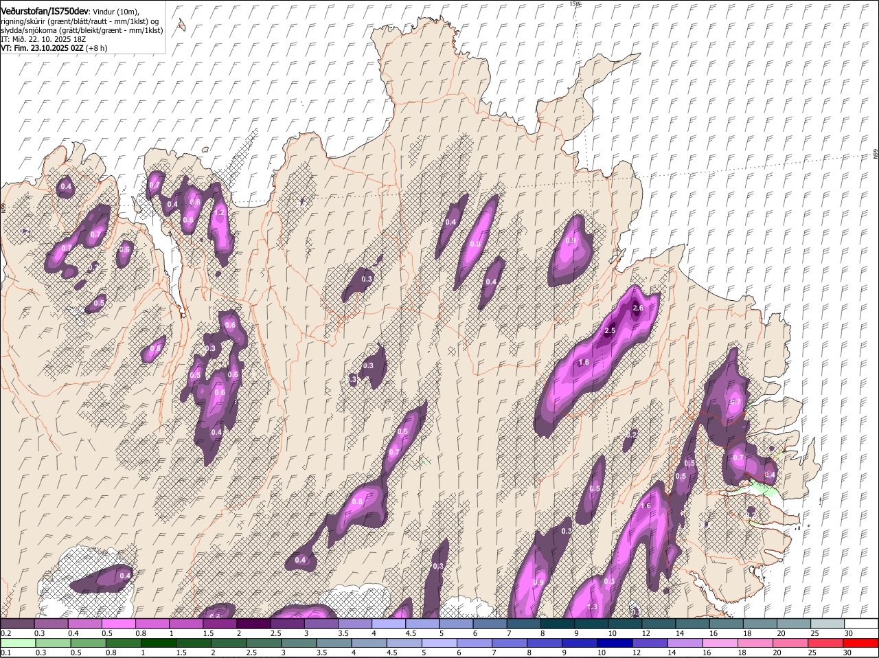Viewport: 879px width, 658px height.
Task: Click the VT valid time line
Action: point(54,48)
